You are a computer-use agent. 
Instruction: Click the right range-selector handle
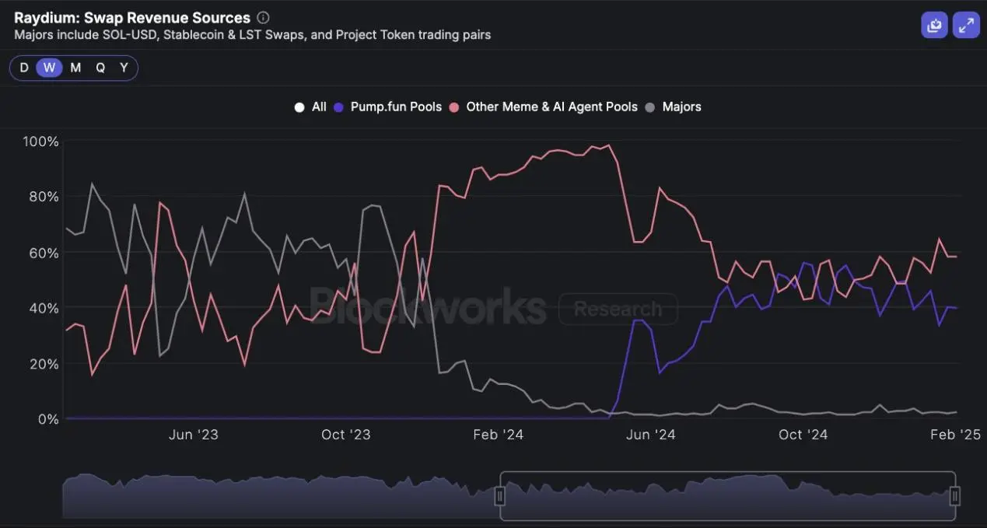(954, 495)
